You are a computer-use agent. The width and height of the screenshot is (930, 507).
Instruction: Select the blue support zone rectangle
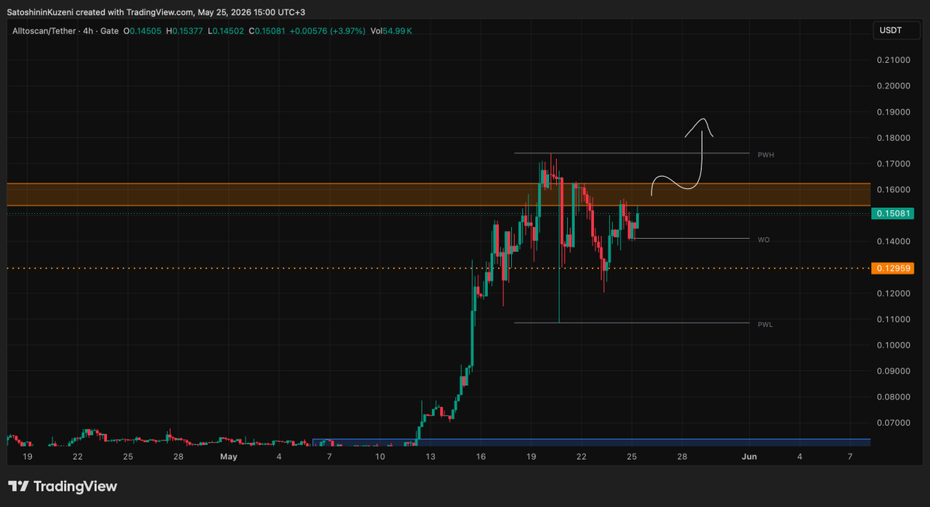coord(591,443)
